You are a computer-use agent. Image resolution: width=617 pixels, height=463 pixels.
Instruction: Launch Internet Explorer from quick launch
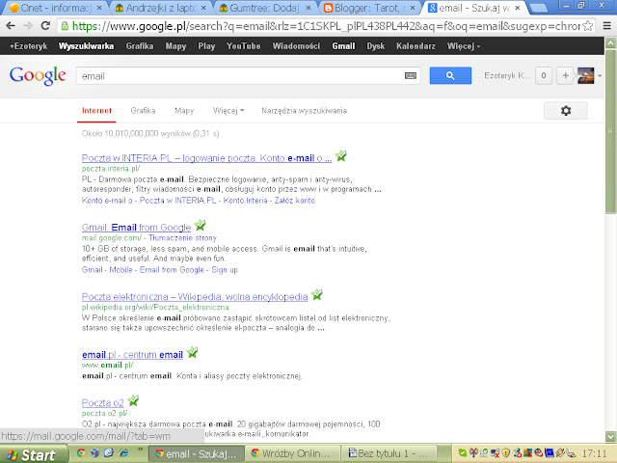click(123, 452)
